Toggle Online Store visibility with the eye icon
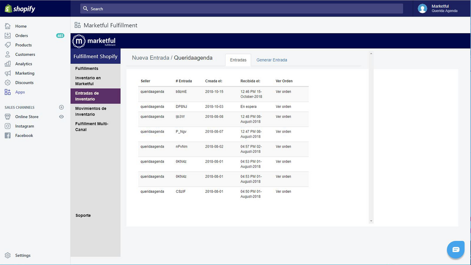The height and width of the screenshot is (265, 471). coord(61,117)
